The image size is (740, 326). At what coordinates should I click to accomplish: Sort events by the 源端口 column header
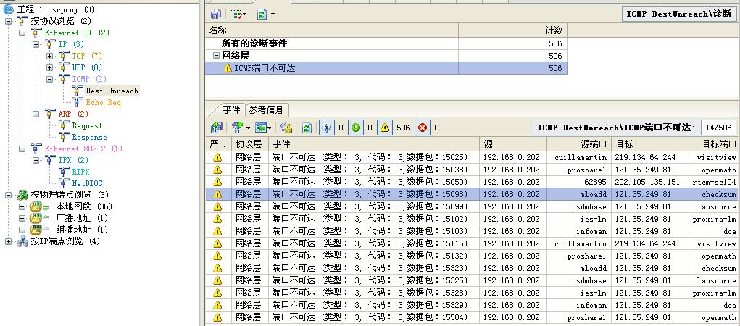click(578, 144)
